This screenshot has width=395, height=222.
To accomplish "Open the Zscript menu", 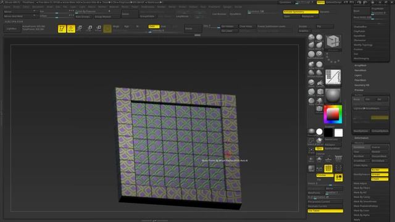I will coord(238,7).
